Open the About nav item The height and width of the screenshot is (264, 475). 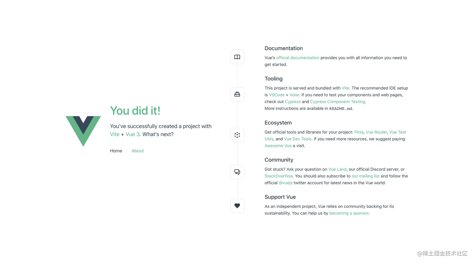point(138,151)
